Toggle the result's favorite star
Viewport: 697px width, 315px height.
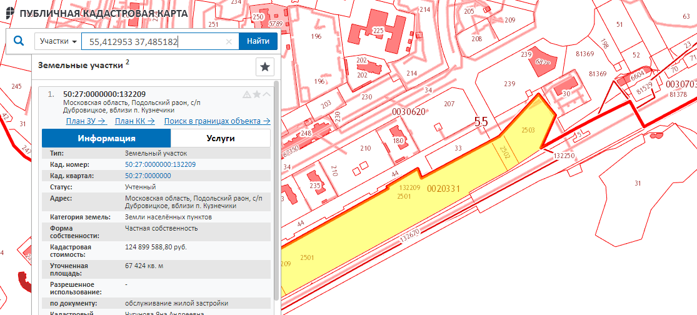click(256, 94)
